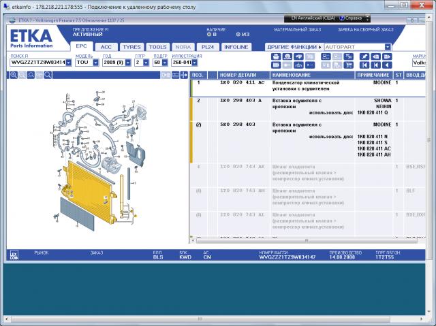Open the ГОД dropdown showing 2009 (9)
The image size is (436, 326).
(x=128, y=63)
